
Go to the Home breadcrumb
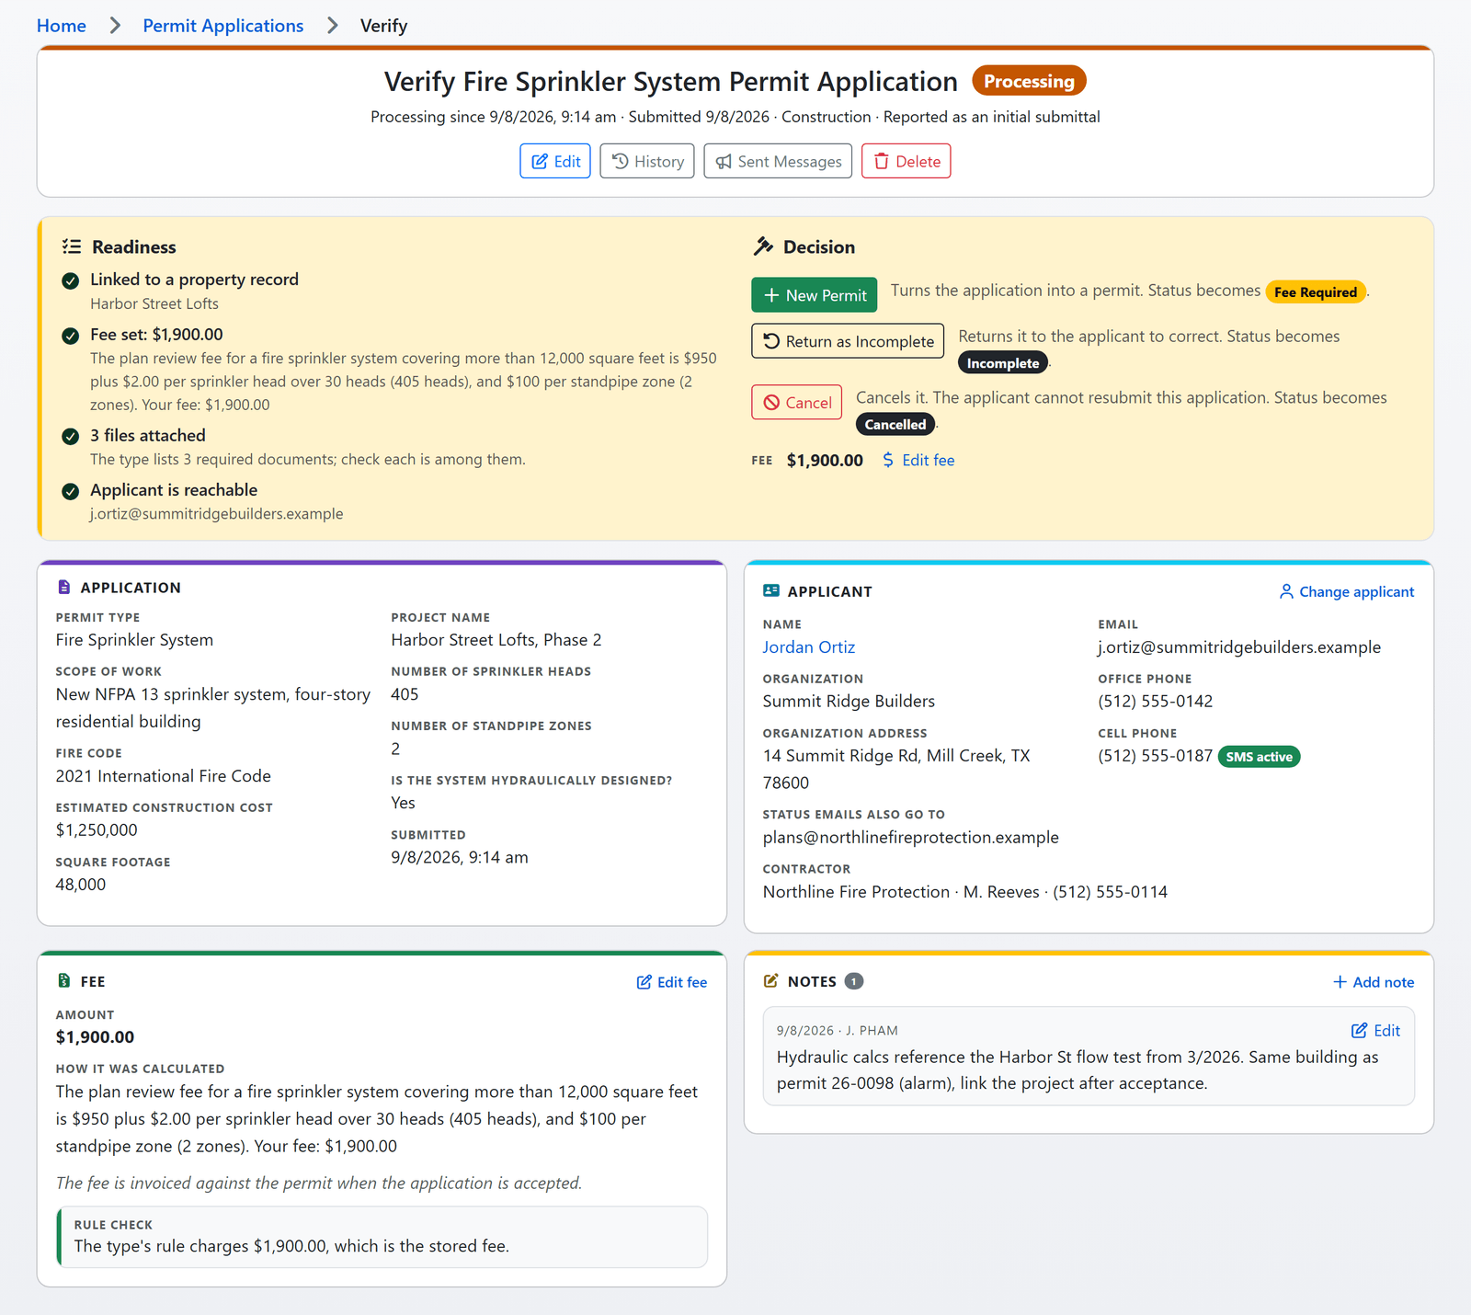[x=62, y=26]
